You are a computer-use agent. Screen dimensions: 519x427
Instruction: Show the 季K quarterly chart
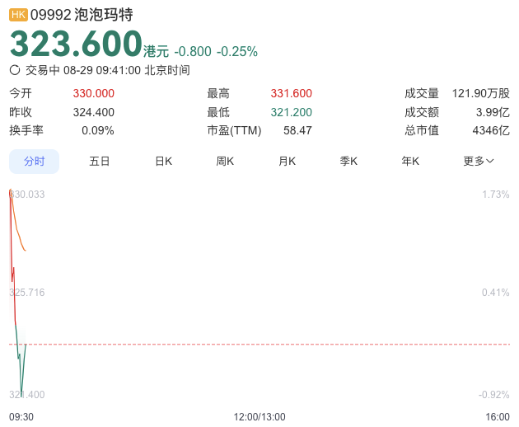[x=348, y=162]
